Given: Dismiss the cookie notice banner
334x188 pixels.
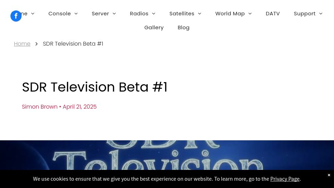Looking at the screenshot, I should 329,175.
